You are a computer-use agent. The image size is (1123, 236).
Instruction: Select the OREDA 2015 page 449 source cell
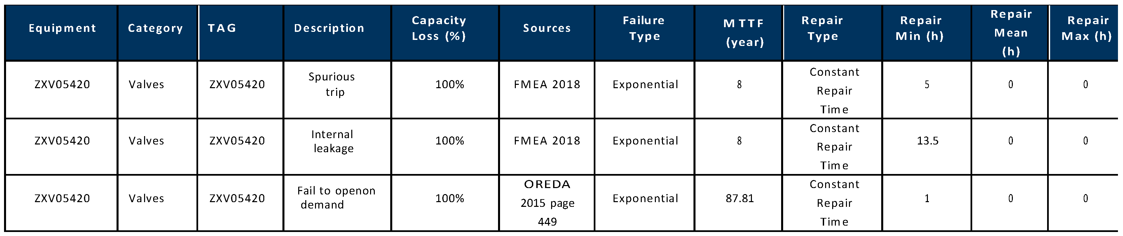pos(547,203)
